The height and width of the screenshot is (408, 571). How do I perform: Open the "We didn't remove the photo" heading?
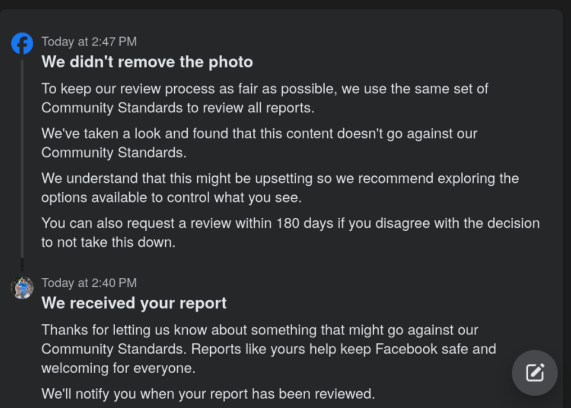click(147, 62)
